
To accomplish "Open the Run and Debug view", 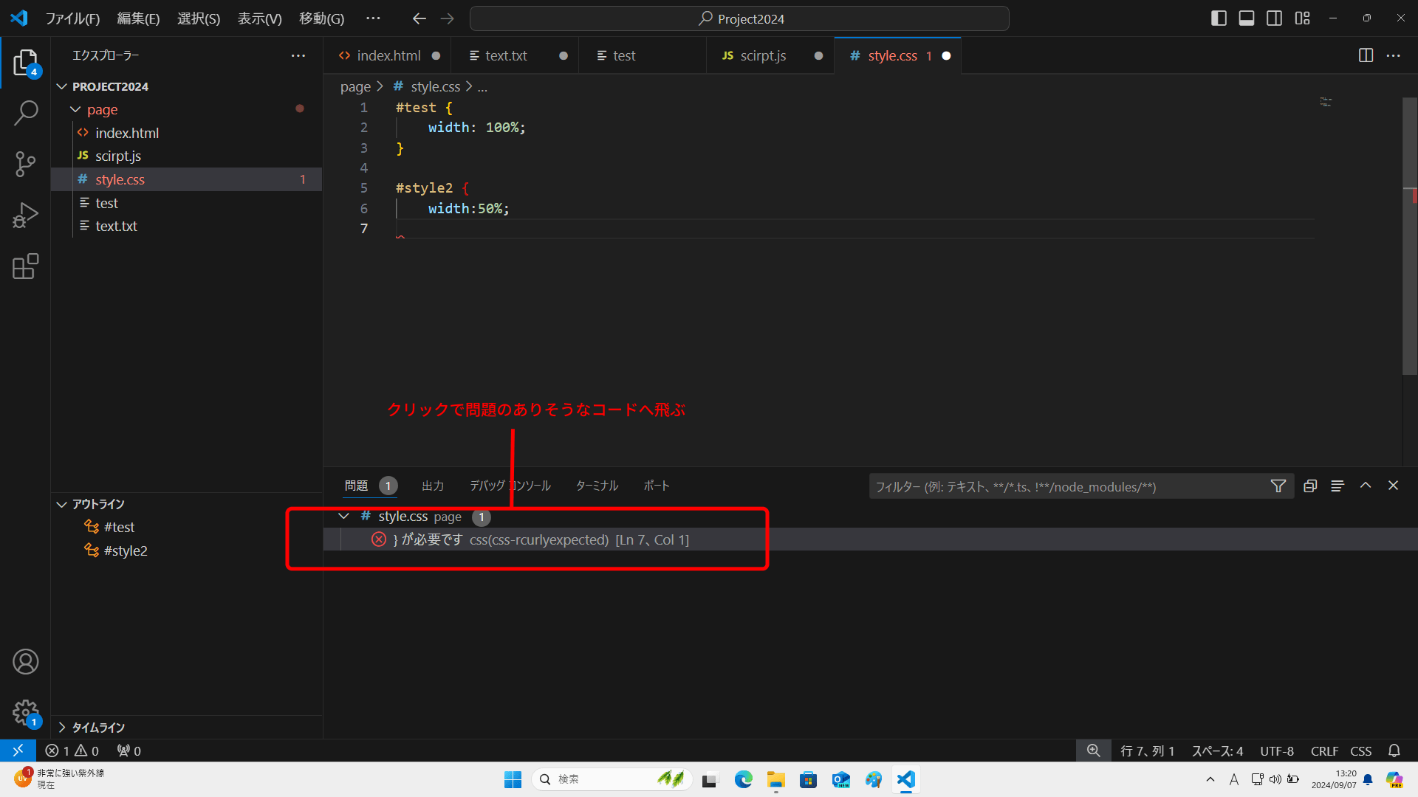I will pyautogui.click(x=25, y=215).
